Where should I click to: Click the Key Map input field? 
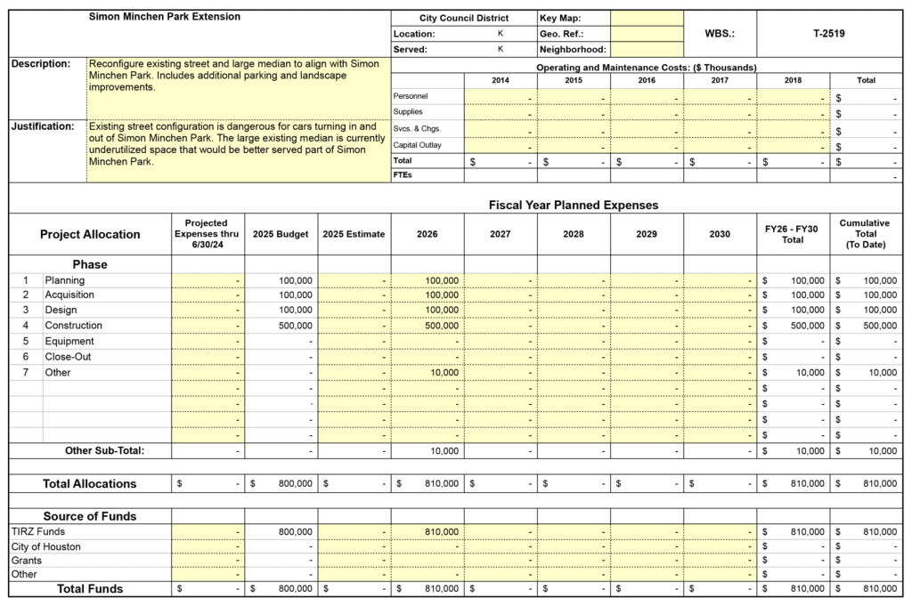click(x=647, y=18)
